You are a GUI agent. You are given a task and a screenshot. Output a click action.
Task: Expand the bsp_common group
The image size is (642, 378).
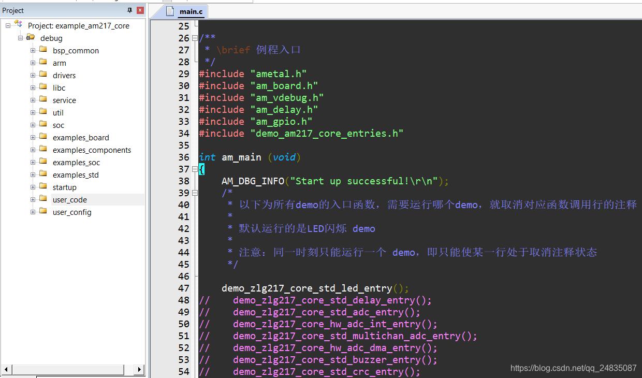click(33, 50)
